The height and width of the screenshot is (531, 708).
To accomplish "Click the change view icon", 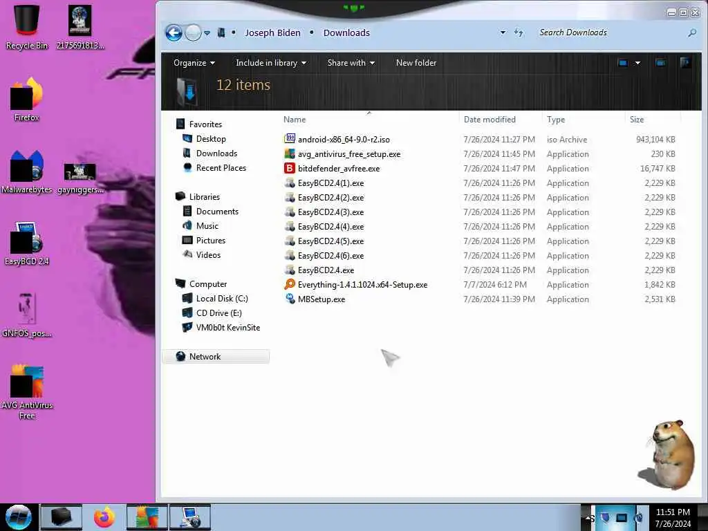I will pyautogui.click(x=623, y=63).
